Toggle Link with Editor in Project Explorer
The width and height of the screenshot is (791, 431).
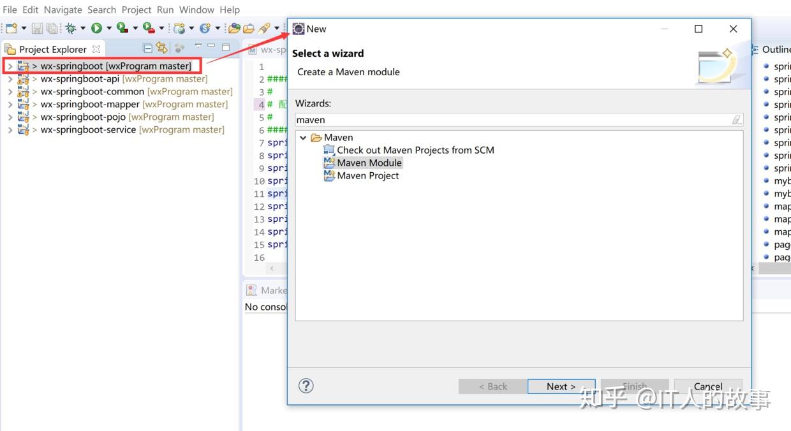coord(161,48)
